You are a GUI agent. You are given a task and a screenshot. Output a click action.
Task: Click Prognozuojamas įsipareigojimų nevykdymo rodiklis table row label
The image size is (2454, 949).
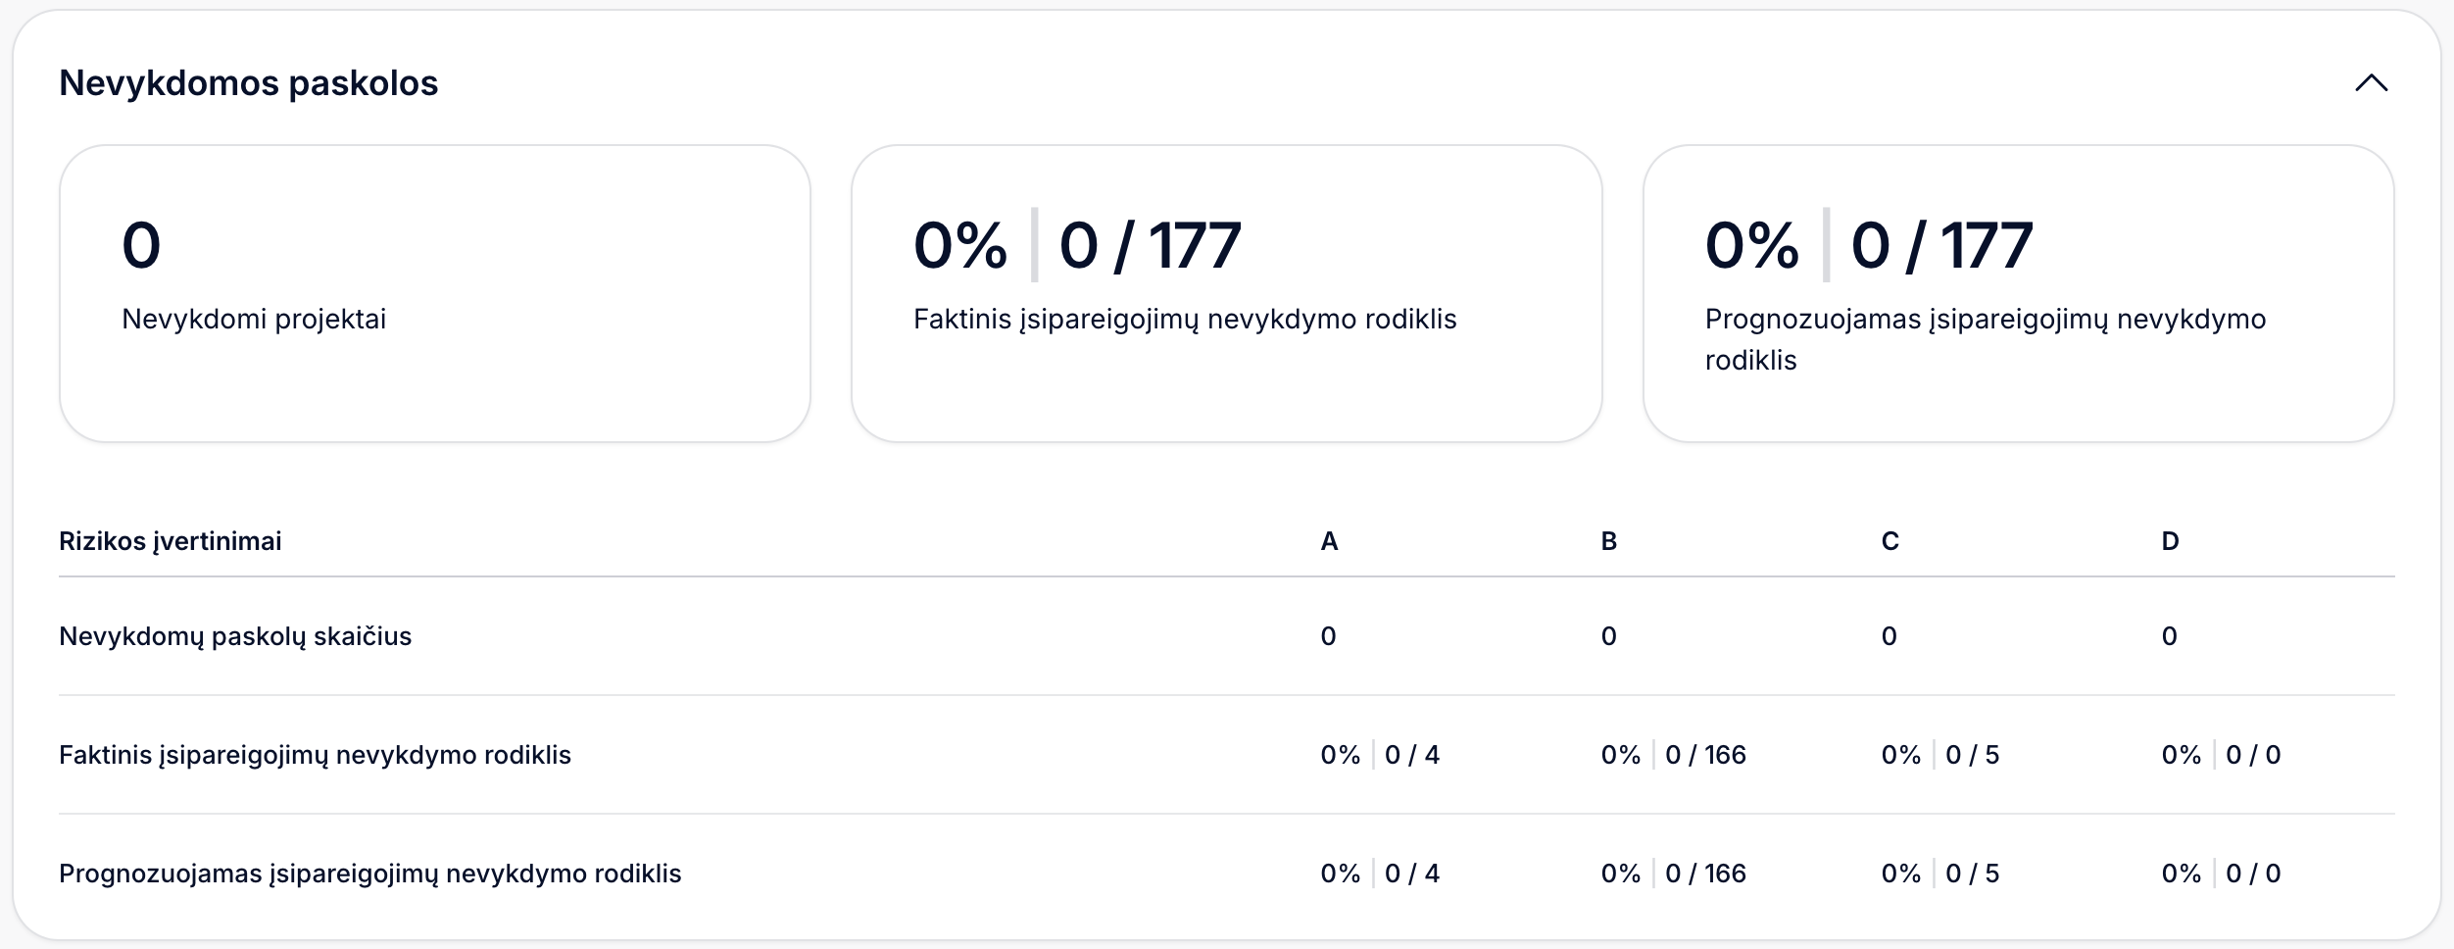(x=369, y=874)
